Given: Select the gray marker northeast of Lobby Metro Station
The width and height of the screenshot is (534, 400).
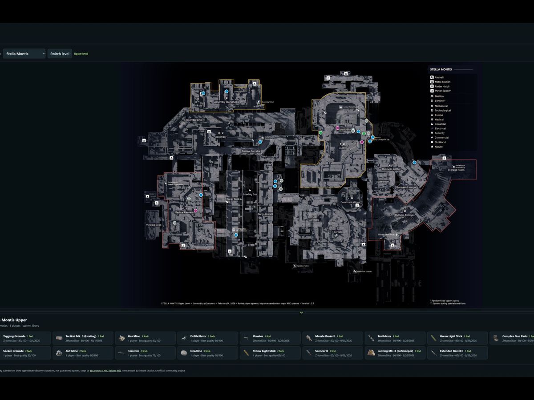Looking at the screenshot, I should pyautogui.click(x=367, y=121).
